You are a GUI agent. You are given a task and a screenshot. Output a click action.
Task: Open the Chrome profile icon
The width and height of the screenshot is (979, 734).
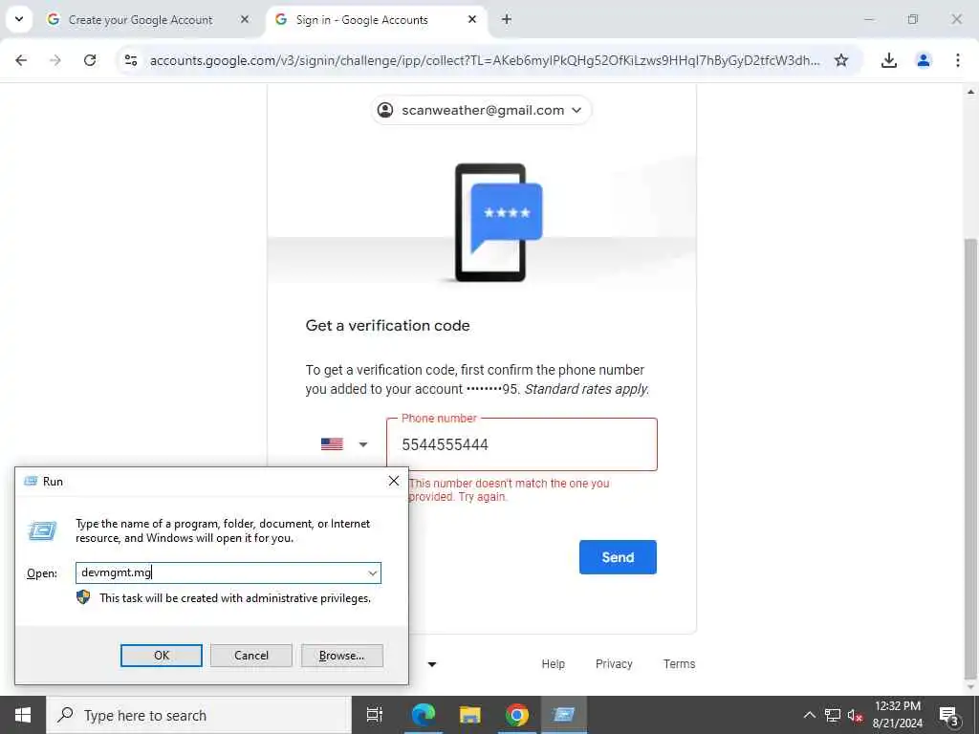pyautogui.click(x=923, y=60)
